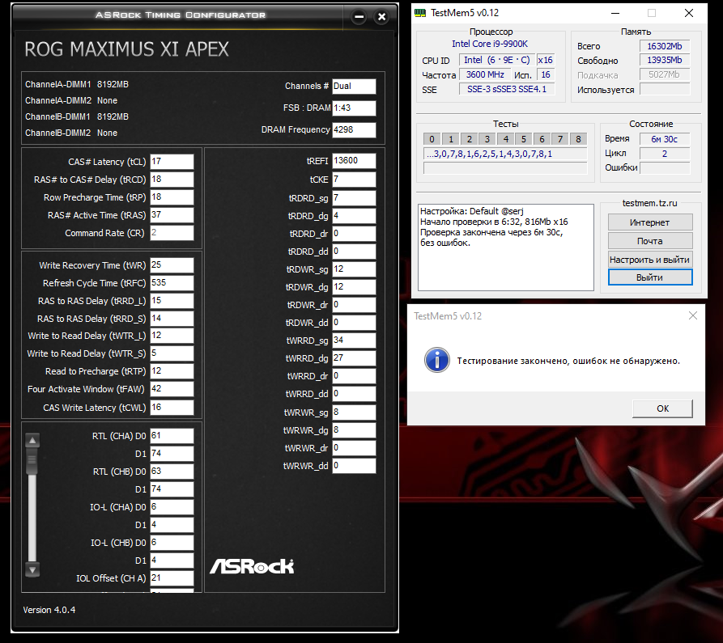Click the RTL (CHB) D0 field

point(172,472)
